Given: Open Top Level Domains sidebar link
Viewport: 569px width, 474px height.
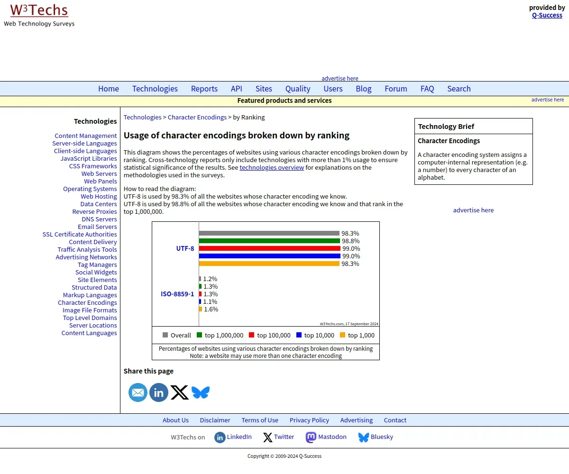Looking at the screenshot, I should point(90,318).
